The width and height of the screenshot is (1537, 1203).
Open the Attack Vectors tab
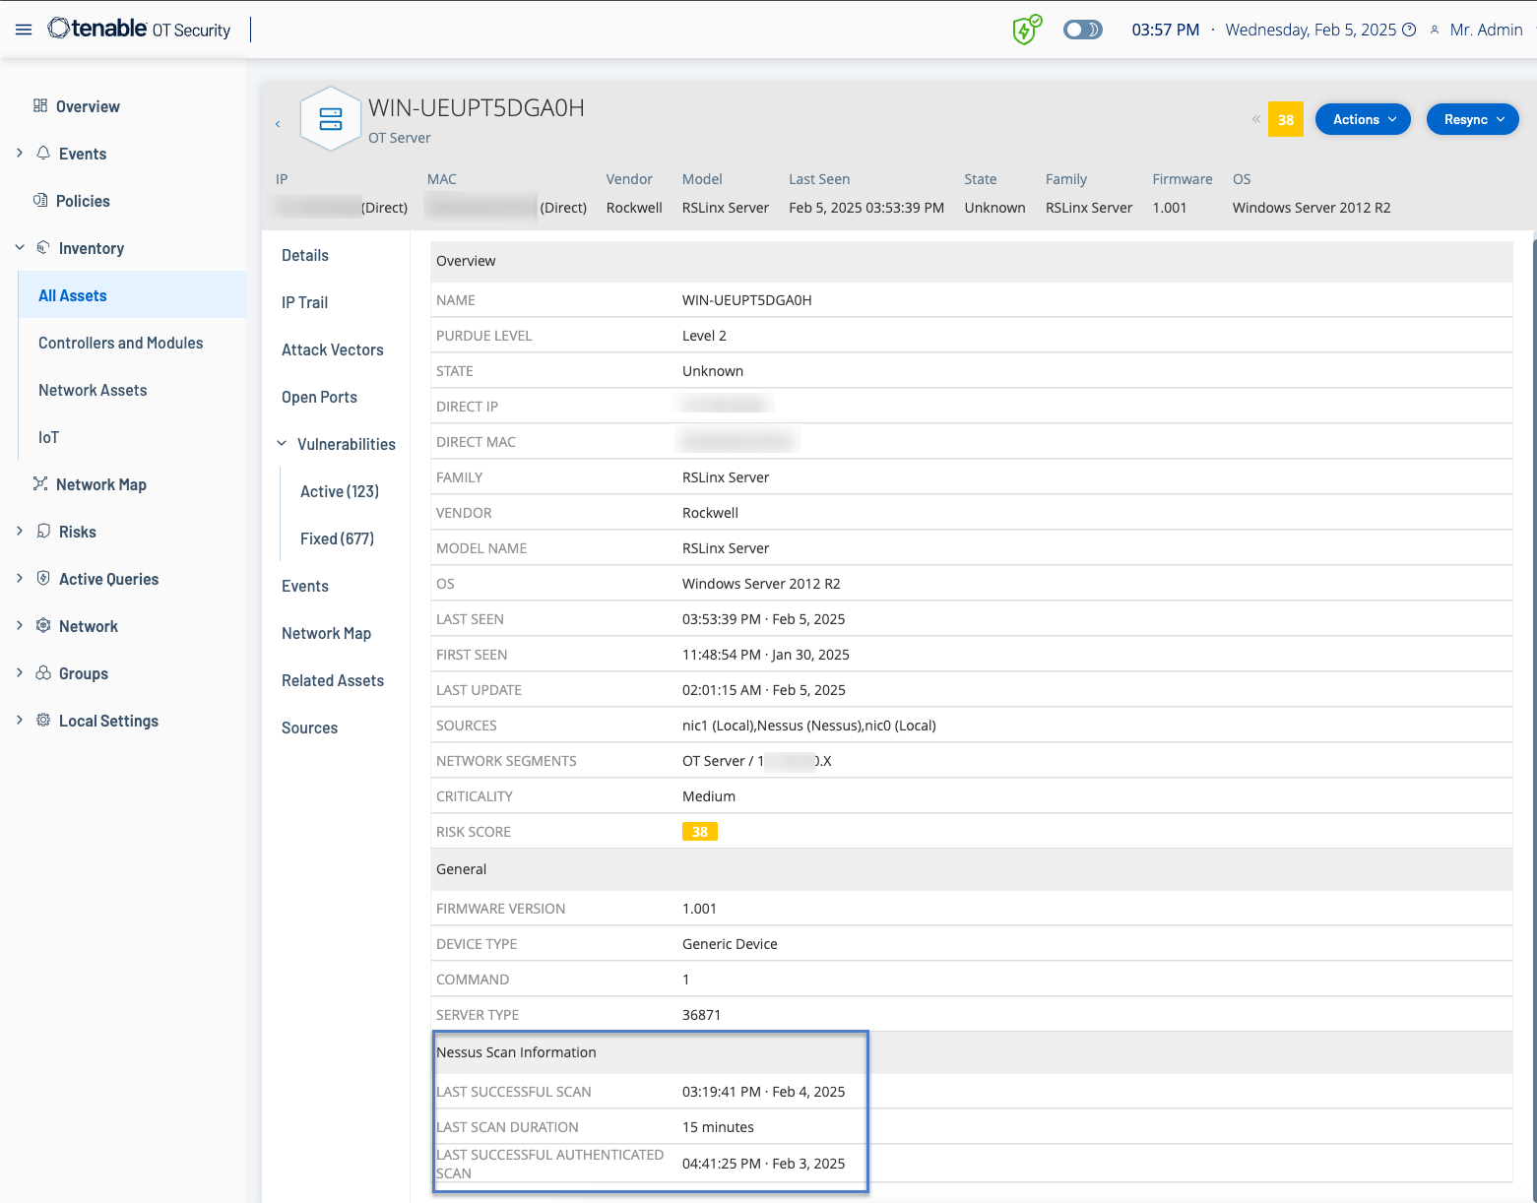(x=332, y=349)
